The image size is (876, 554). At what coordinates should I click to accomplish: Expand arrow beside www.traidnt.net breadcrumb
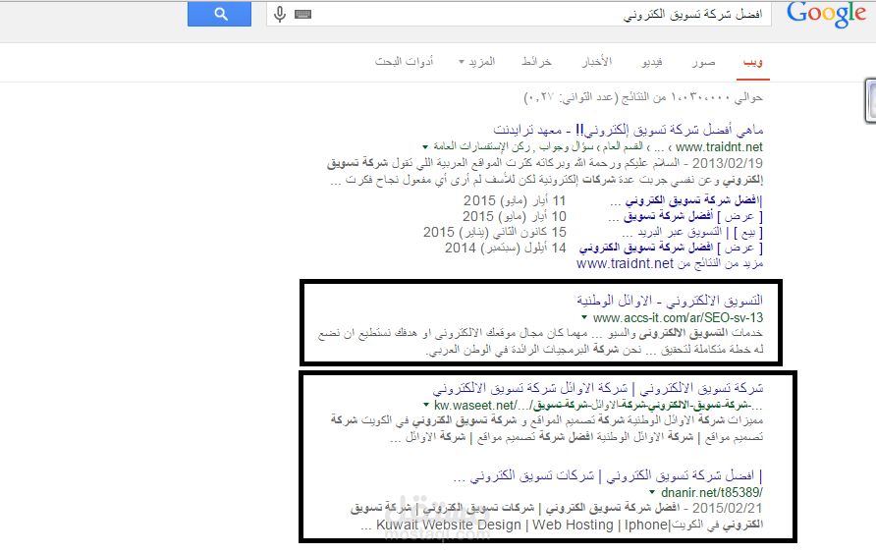coord(425,147)
